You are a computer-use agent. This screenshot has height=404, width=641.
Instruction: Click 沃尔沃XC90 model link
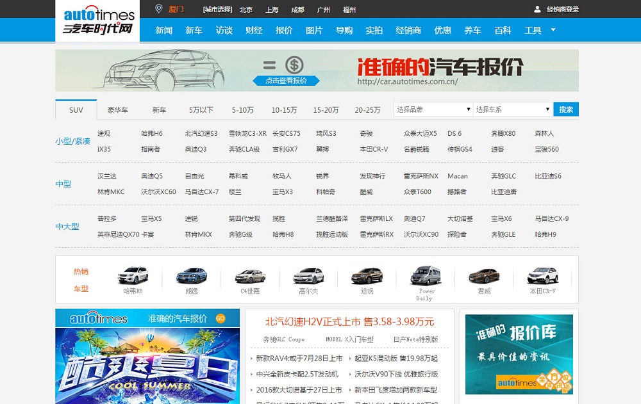[421, 234]
